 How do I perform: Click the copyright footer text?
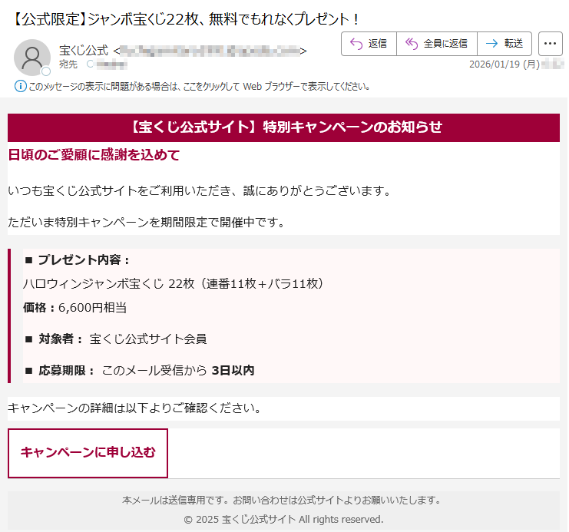point(283,519)
